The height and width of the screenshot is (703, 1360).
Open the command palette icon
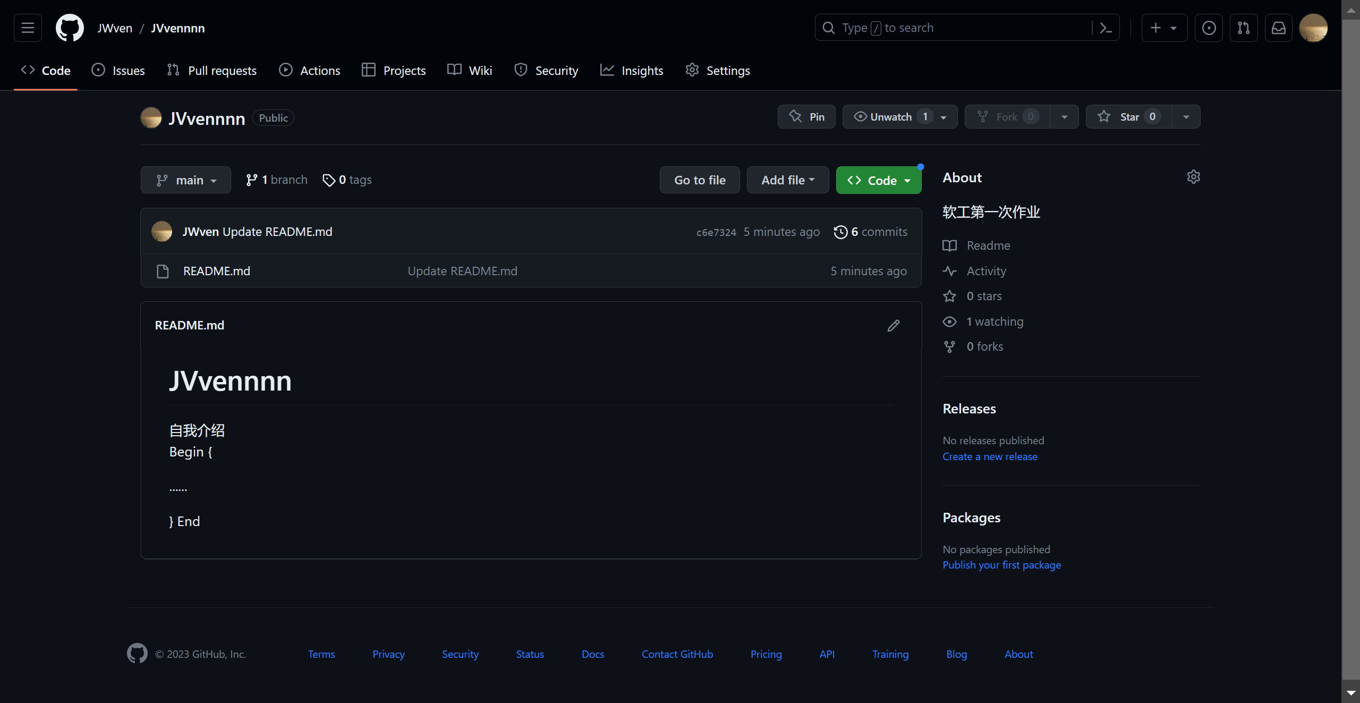pyautogui.click(x=1106, y=28)
